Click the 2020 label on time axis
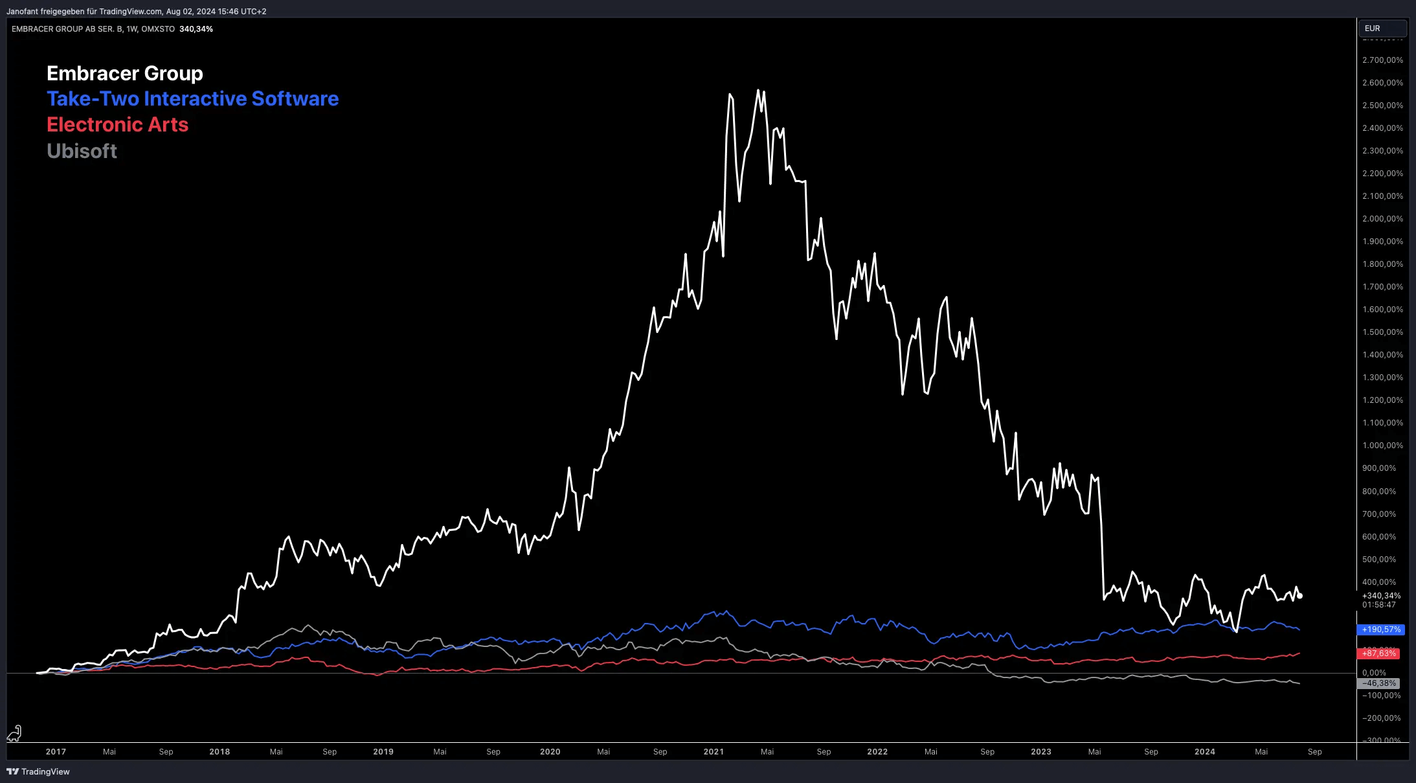Screen dimensions: 1416x783 tap(550, 752)
